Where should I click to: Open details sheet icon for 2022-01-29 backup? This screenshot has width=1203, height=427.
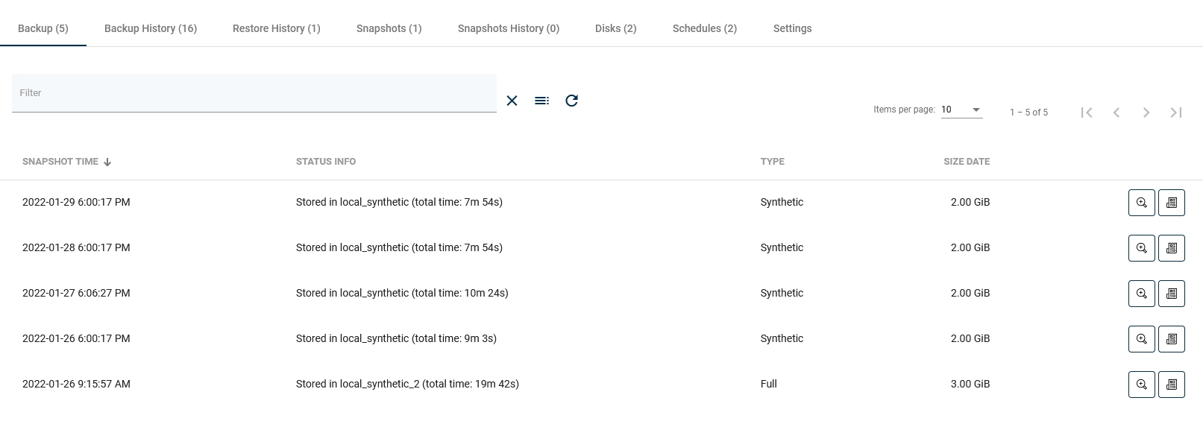pyautogui.click(x=1171, y=203)
